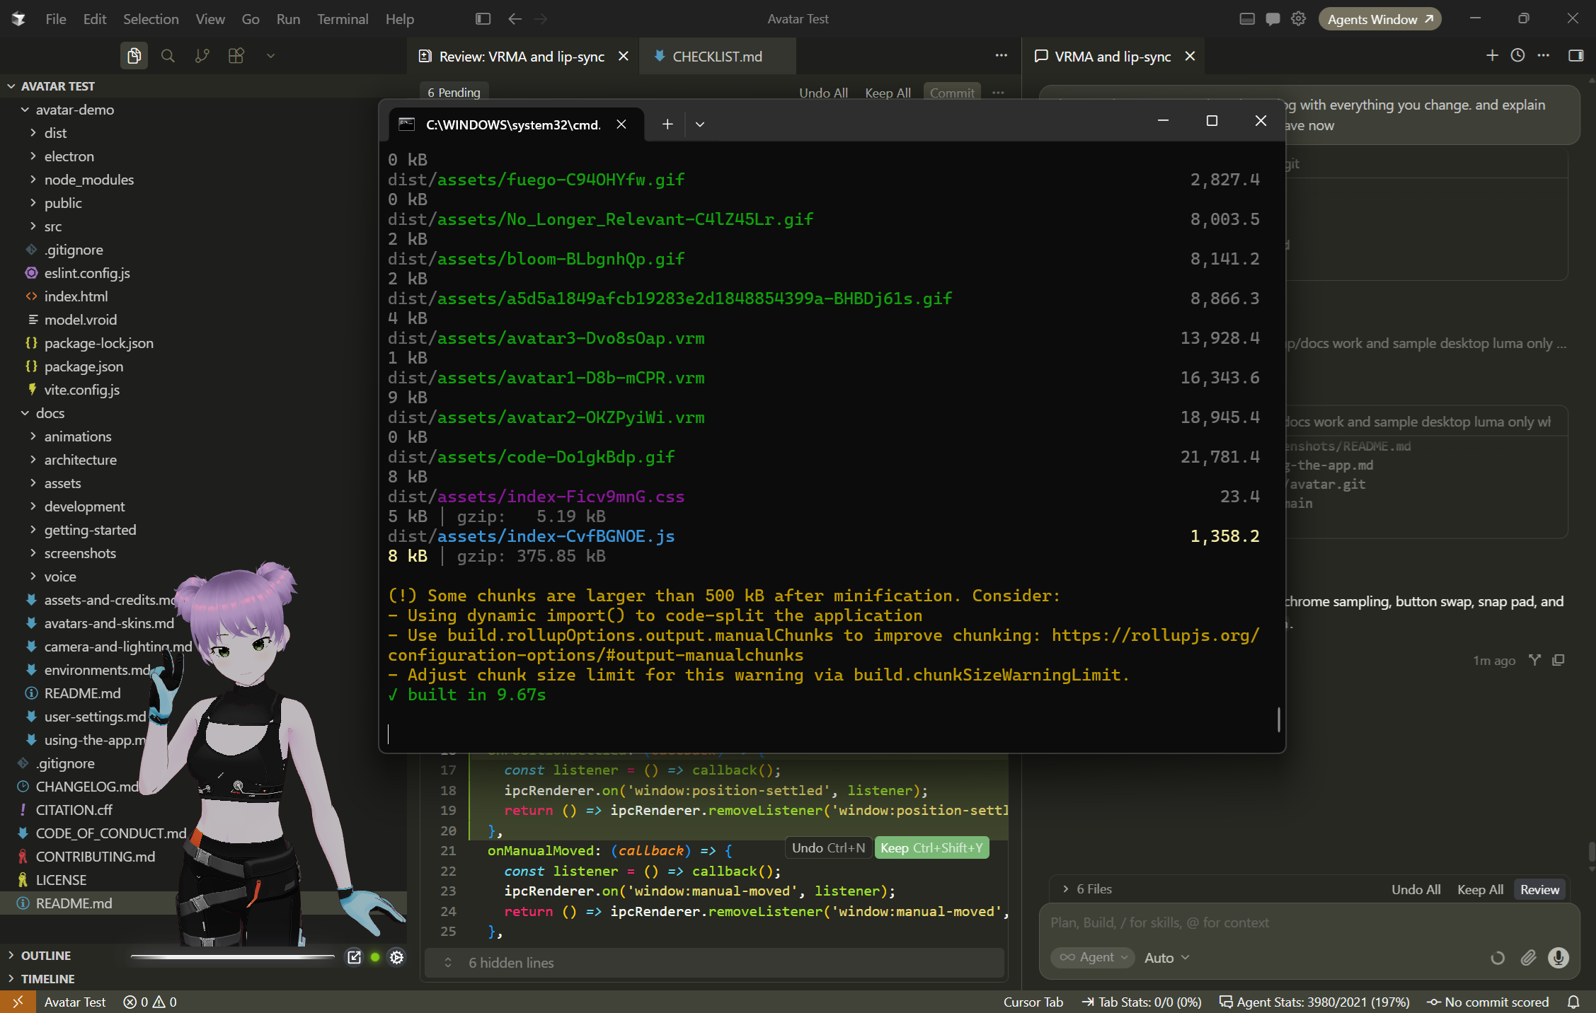Open the Auto model dropdown
The width and height of the screenshot is (1596, 1013).
tap(1166, 957)
